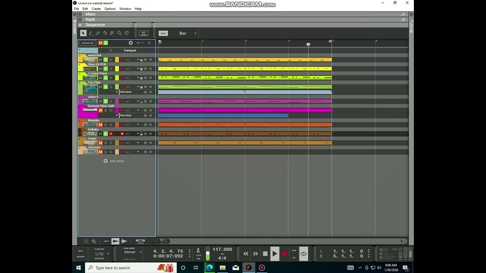Collapse the Transport track
This screenshot has width=486, height=273.
click(80, 50)
